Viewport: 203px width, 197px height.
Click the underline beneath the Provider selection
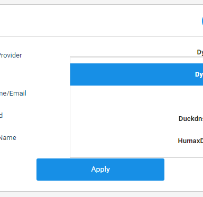pos(136,57)
